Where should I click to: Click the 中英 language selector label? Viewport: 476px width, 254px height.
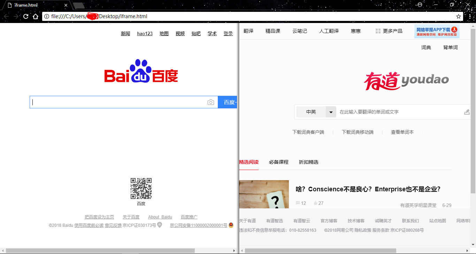(x=311, y=112)
